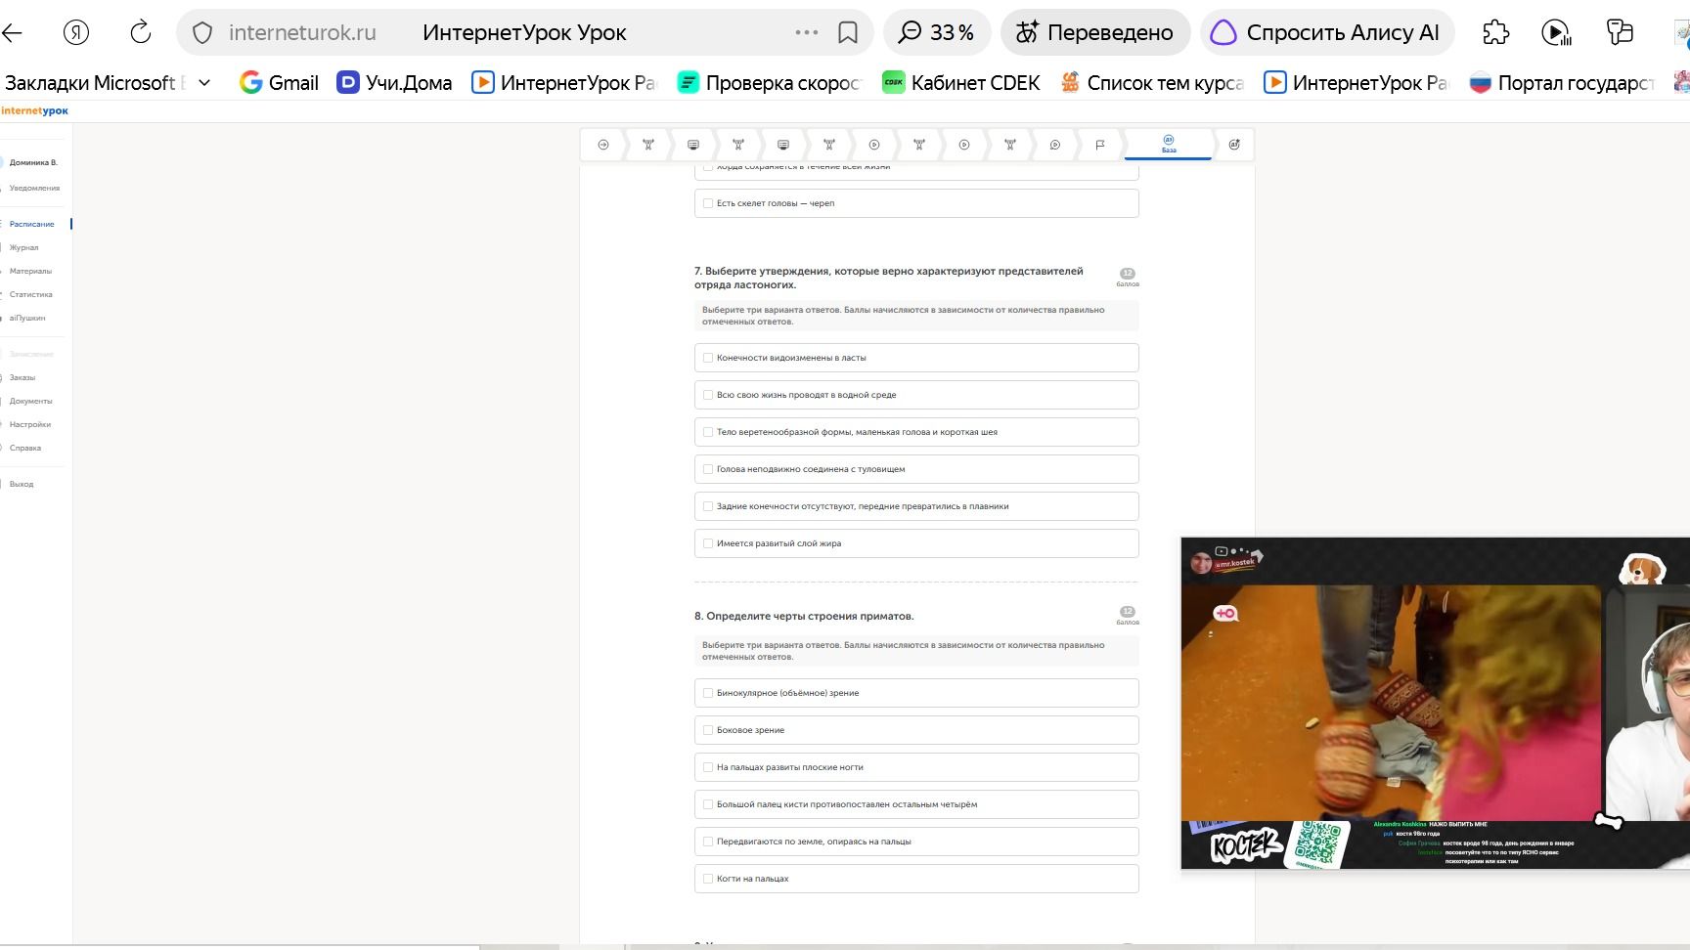Viewport: 1690px width, 950px height.
Task: Click the flag step icon in lesson progress bar
Action: pyautogui.click(x=1100, y=145)
